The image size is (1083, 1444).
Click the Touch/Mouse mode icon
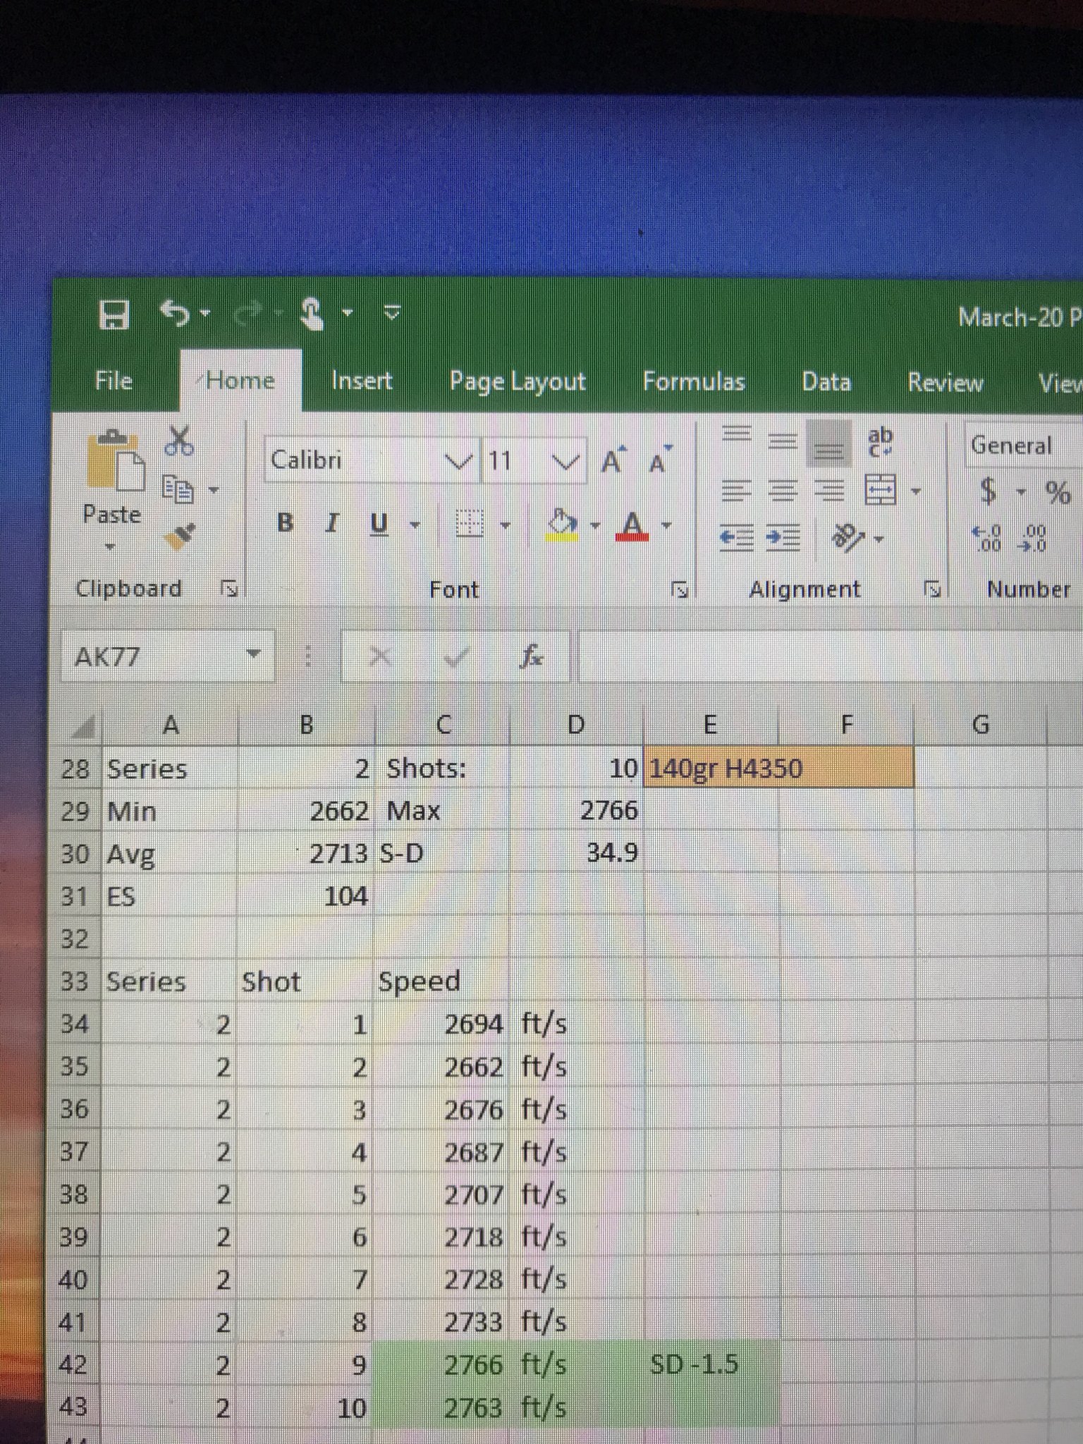[x=312, y=313]
